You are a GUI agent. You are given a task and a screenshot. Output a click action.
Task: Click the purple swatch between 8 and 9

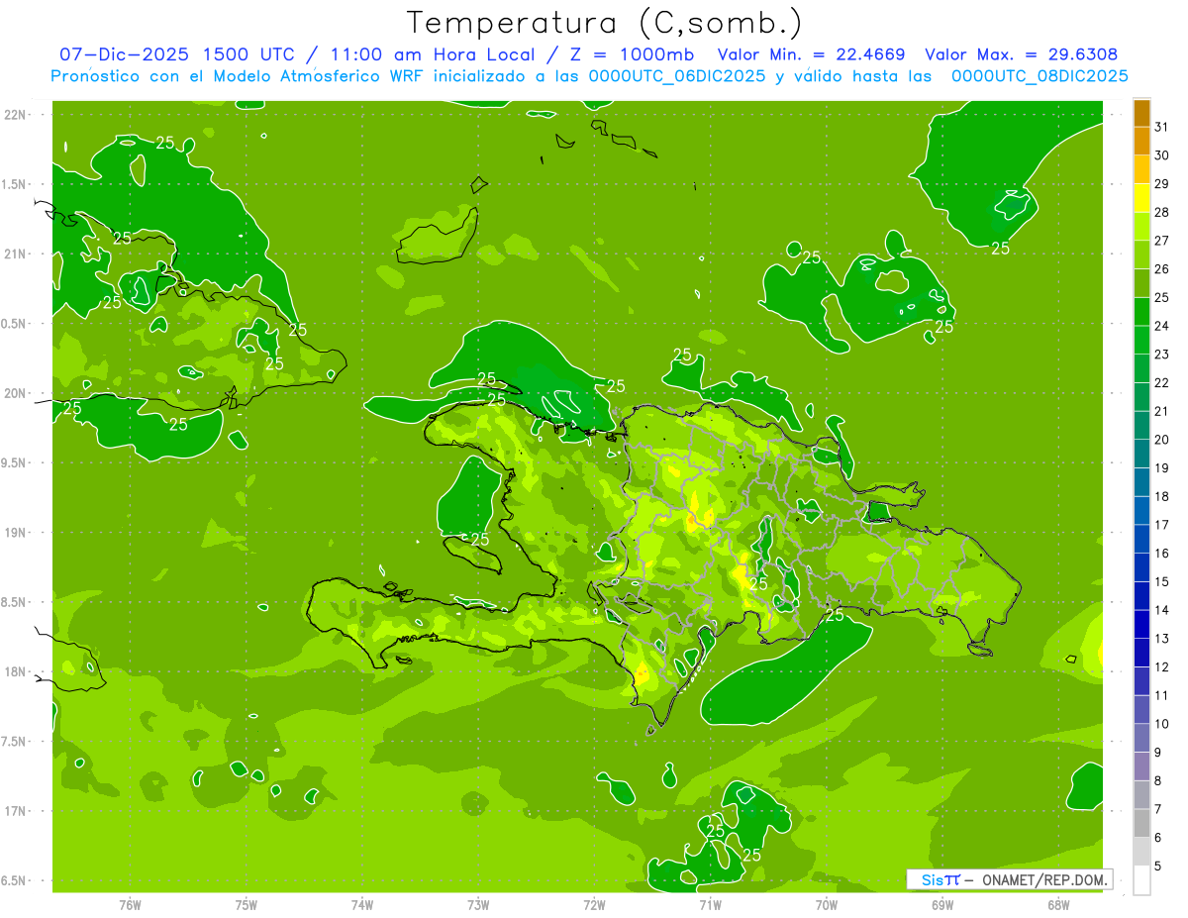(1142, 766)
